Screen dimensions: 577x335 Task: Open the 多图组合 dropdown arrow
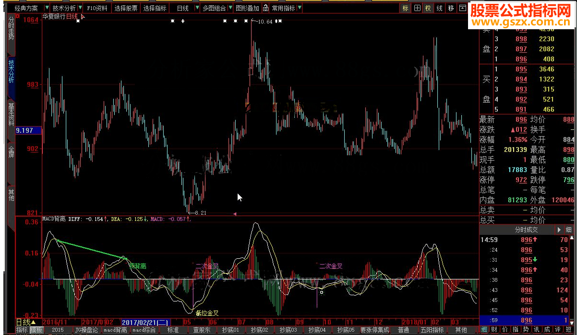pyautogui.click(x=231, y=8)
